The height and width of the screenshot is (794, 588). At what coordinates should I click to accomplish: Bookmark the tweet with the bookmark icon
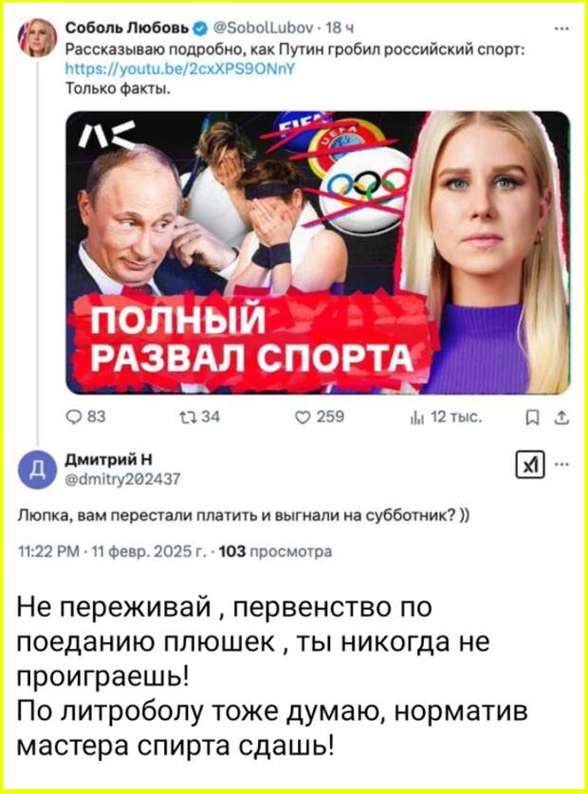[532, 417]
